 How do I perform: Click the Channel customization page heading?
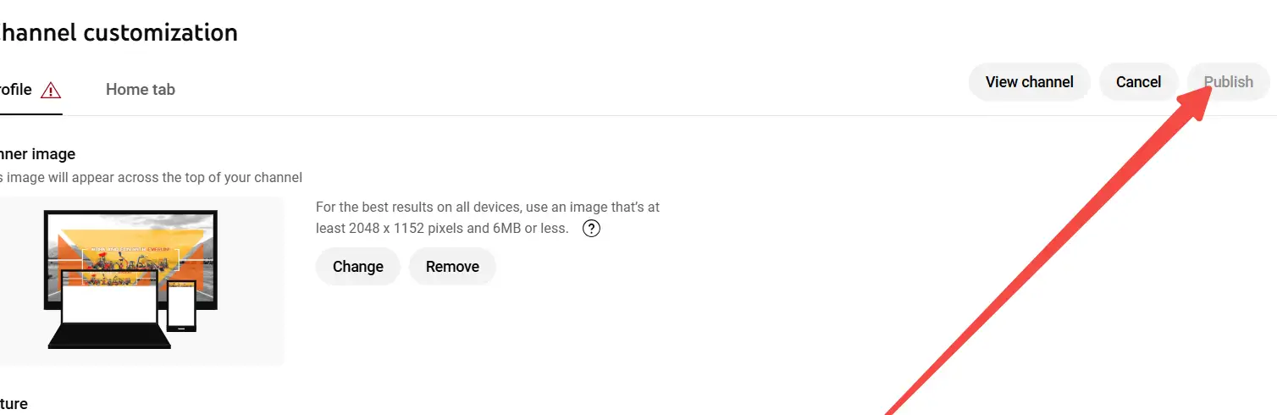click(x=119, y=32)
